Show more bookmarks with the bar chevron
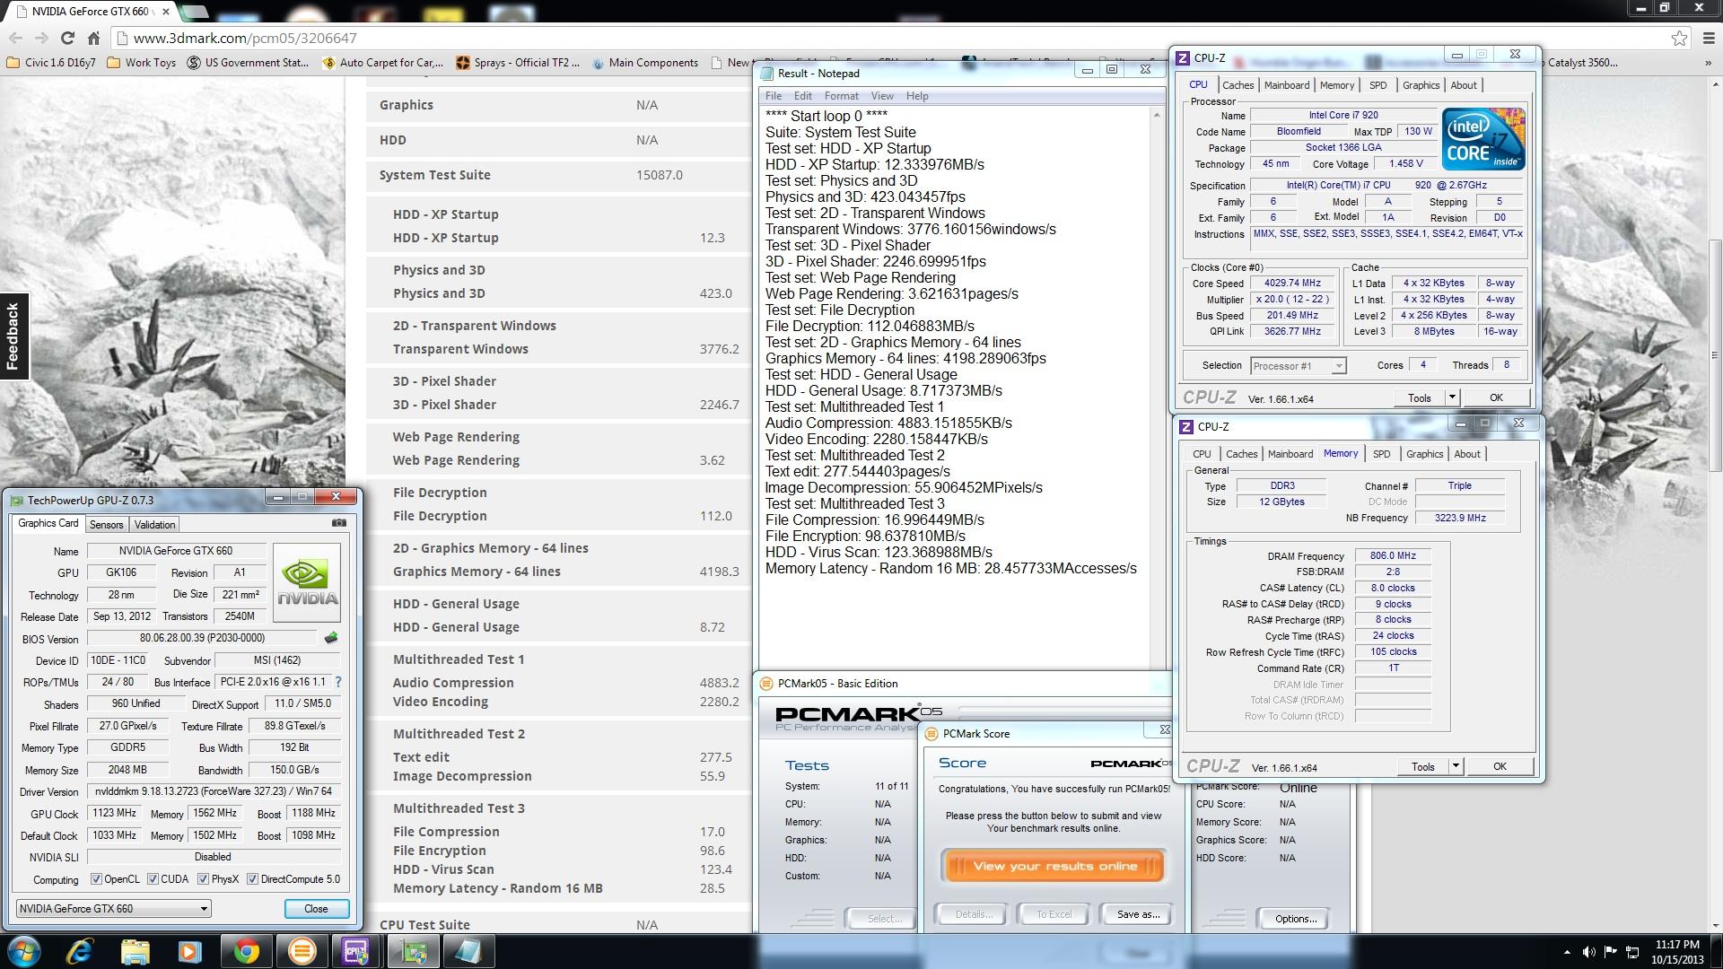 click(1708, 63)
